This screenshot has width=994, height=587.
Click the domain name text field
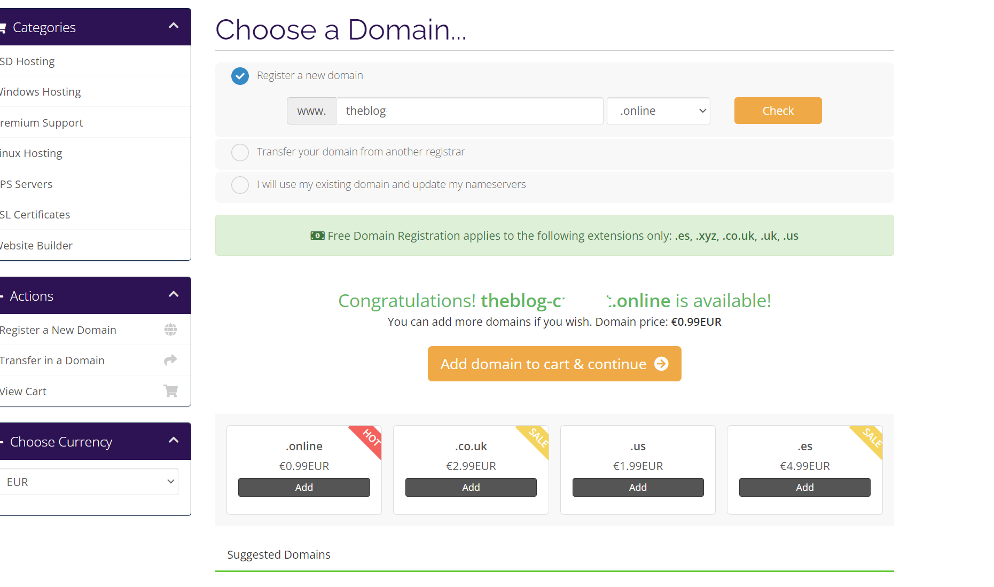point(469,111)
